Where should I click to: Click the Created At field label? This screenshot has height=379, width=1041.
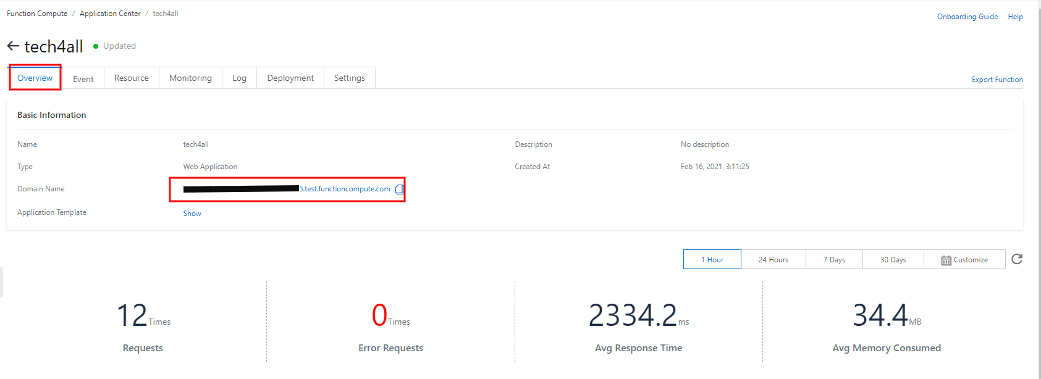tap(533, 167)
